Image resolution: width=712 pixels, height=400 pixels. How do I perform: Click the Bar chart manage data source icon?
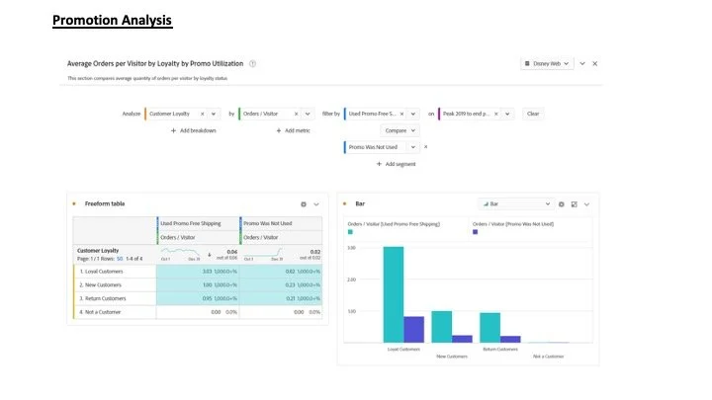574,204
